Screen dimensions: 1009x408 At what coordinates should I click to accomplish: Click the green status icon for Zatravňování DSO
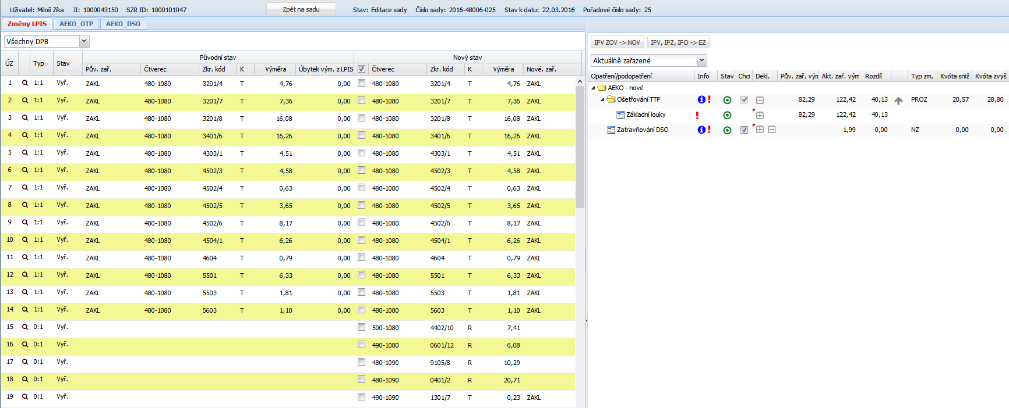[x=727, y=130]
